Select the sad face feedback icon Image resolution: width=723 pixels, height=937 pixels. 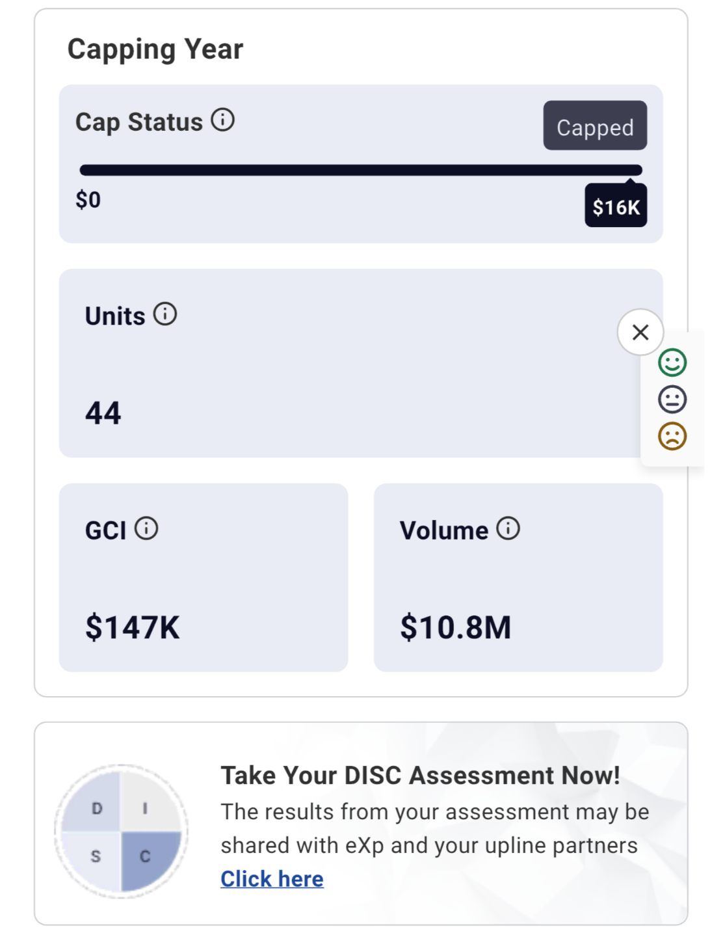(x=672, y=436)
